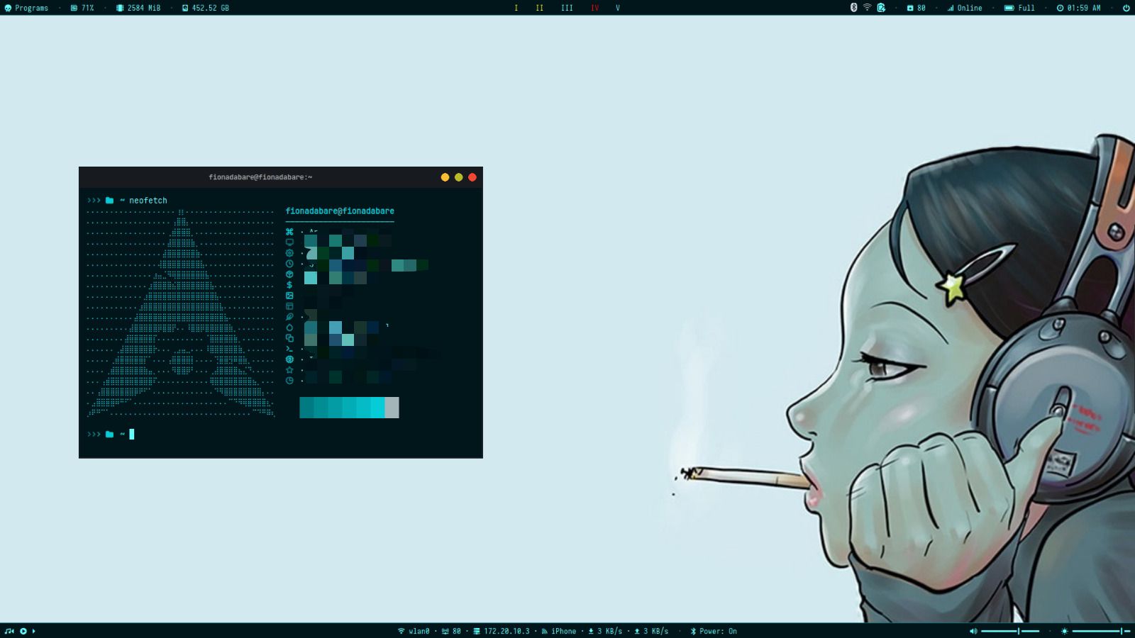Play music with the round play button
This screenshot has height=638, width=1135.
23,631
